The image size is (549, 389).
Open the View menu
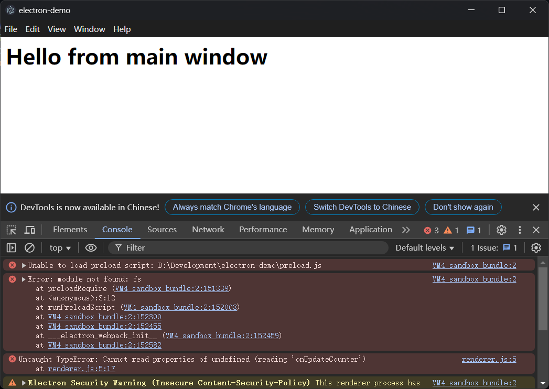pyautogui.click(x=57, y=29)
